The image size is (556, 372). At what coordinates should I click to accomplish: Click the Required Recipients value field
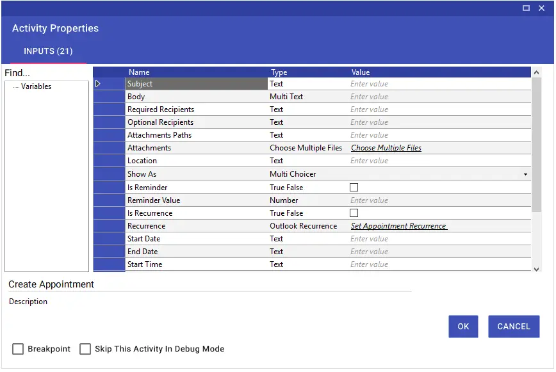(x=439, y=109)
